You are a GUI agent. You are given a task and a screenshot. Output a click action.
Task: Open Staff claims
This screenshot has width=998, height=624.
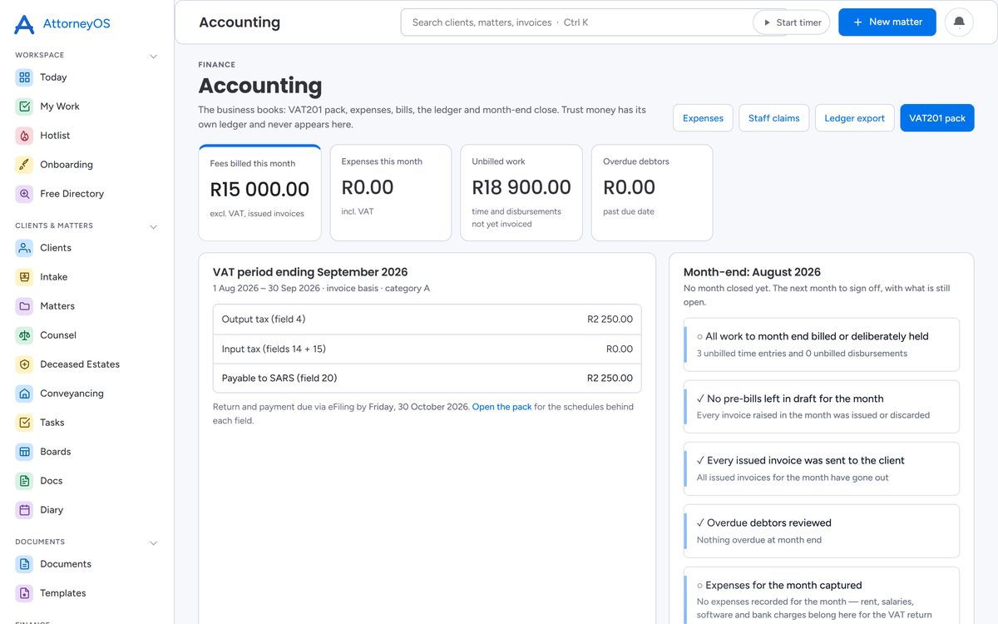pyautogui.click(x=774, y=118)
